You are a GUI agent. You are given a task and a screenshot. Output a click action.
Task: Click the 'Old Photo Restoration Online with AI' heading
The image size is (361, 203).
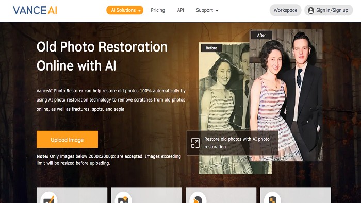[102, 56]
